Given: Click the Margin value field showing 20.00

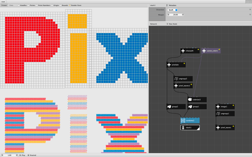Looking at the screenshot, I should [x=176, y=15].
